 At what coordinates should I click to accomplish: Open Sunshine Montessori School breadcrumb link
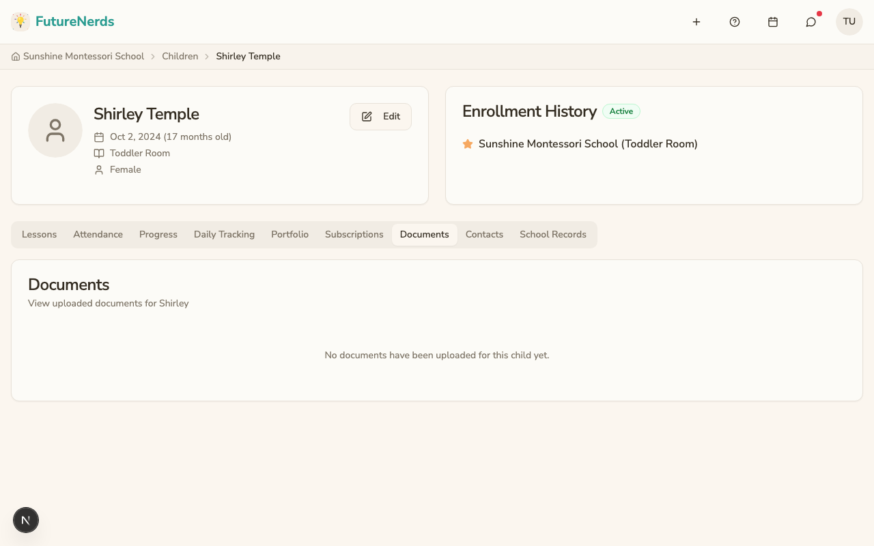pyautogui.click(x=83, y=56)
